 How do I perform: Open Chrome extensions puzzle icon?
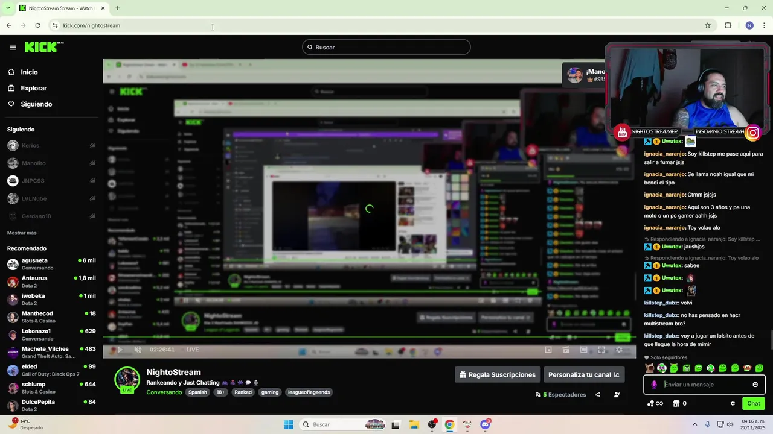click(x=728, y=25)
